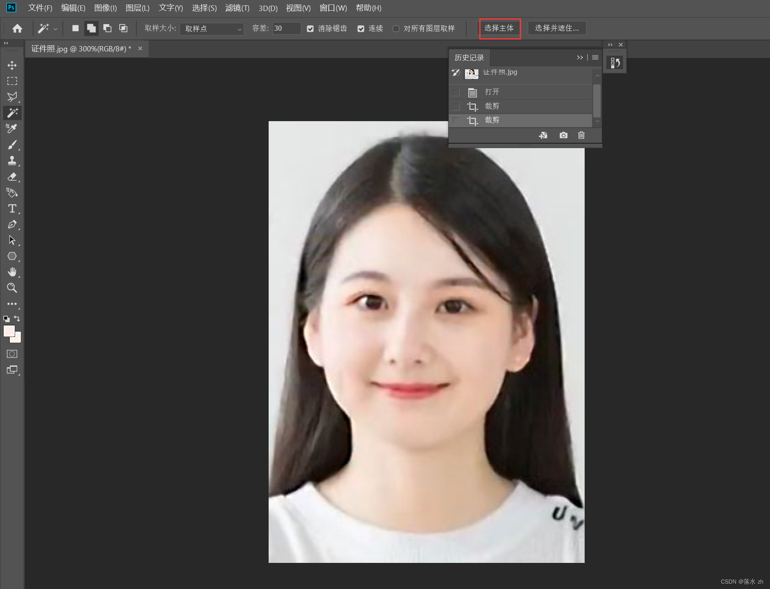Viewport: 770px width, 589px height.
Task: Open the History panel options menu
Action: (595, 58)
